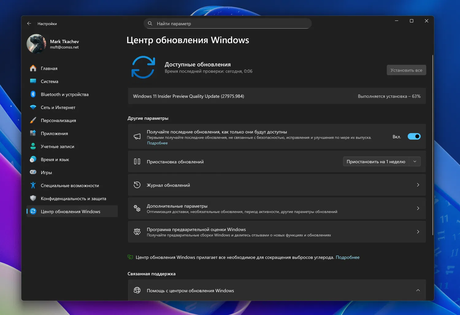Open the Система settings section
Screen dimensions: 460x315
coord(49,81)
